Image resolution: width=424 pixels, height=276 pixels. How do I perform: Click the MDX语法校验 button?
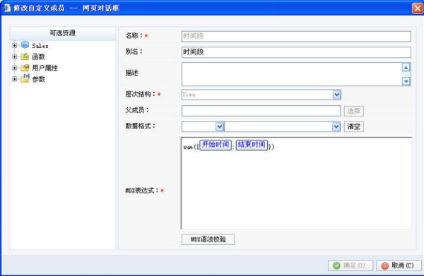point(208,239)
